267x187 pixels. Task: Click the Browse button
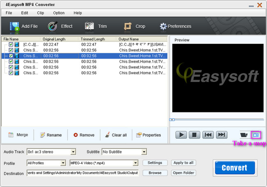155,173
